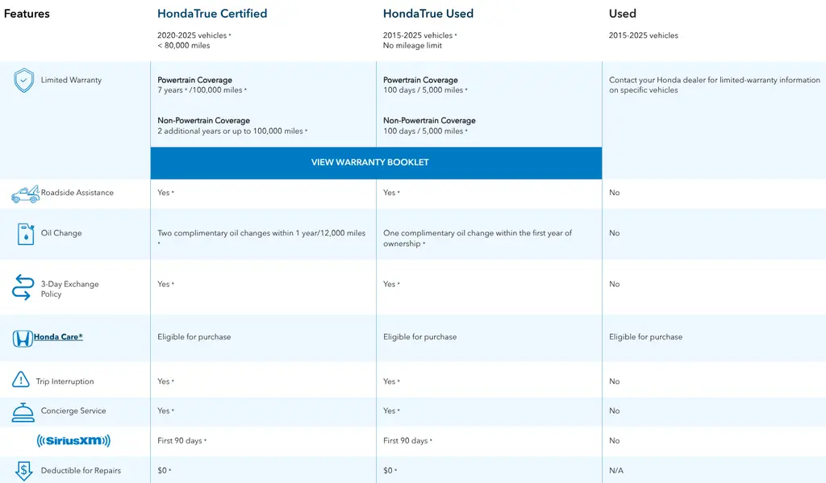Click Contact your Honda dealer warranty text
The height and width of the screenshot is (483, 826).
715,85
